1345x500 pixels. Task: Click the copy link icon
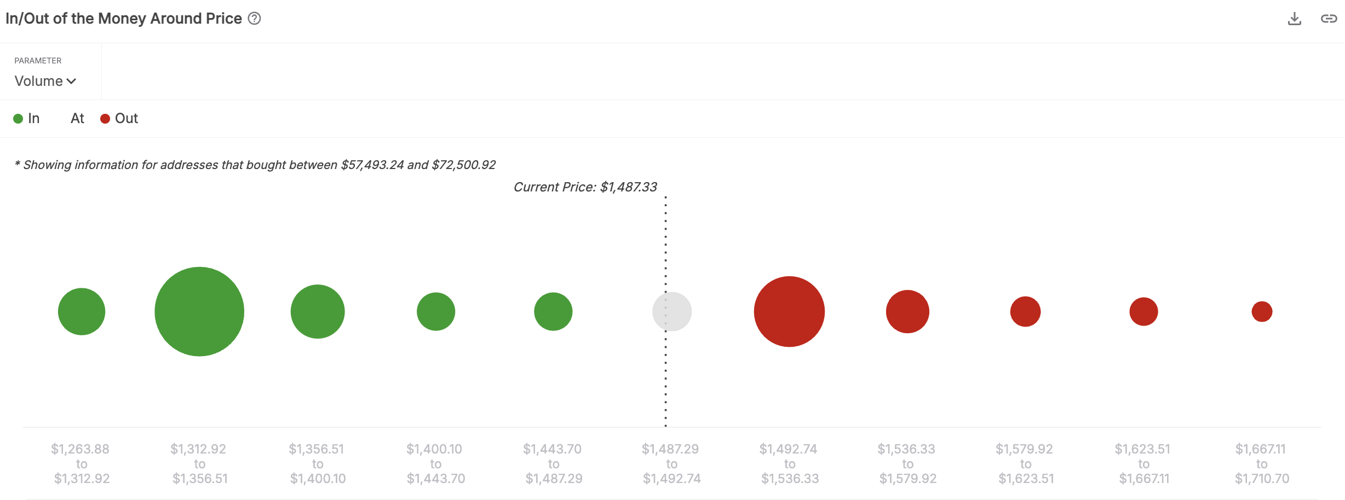point(1329,19)
